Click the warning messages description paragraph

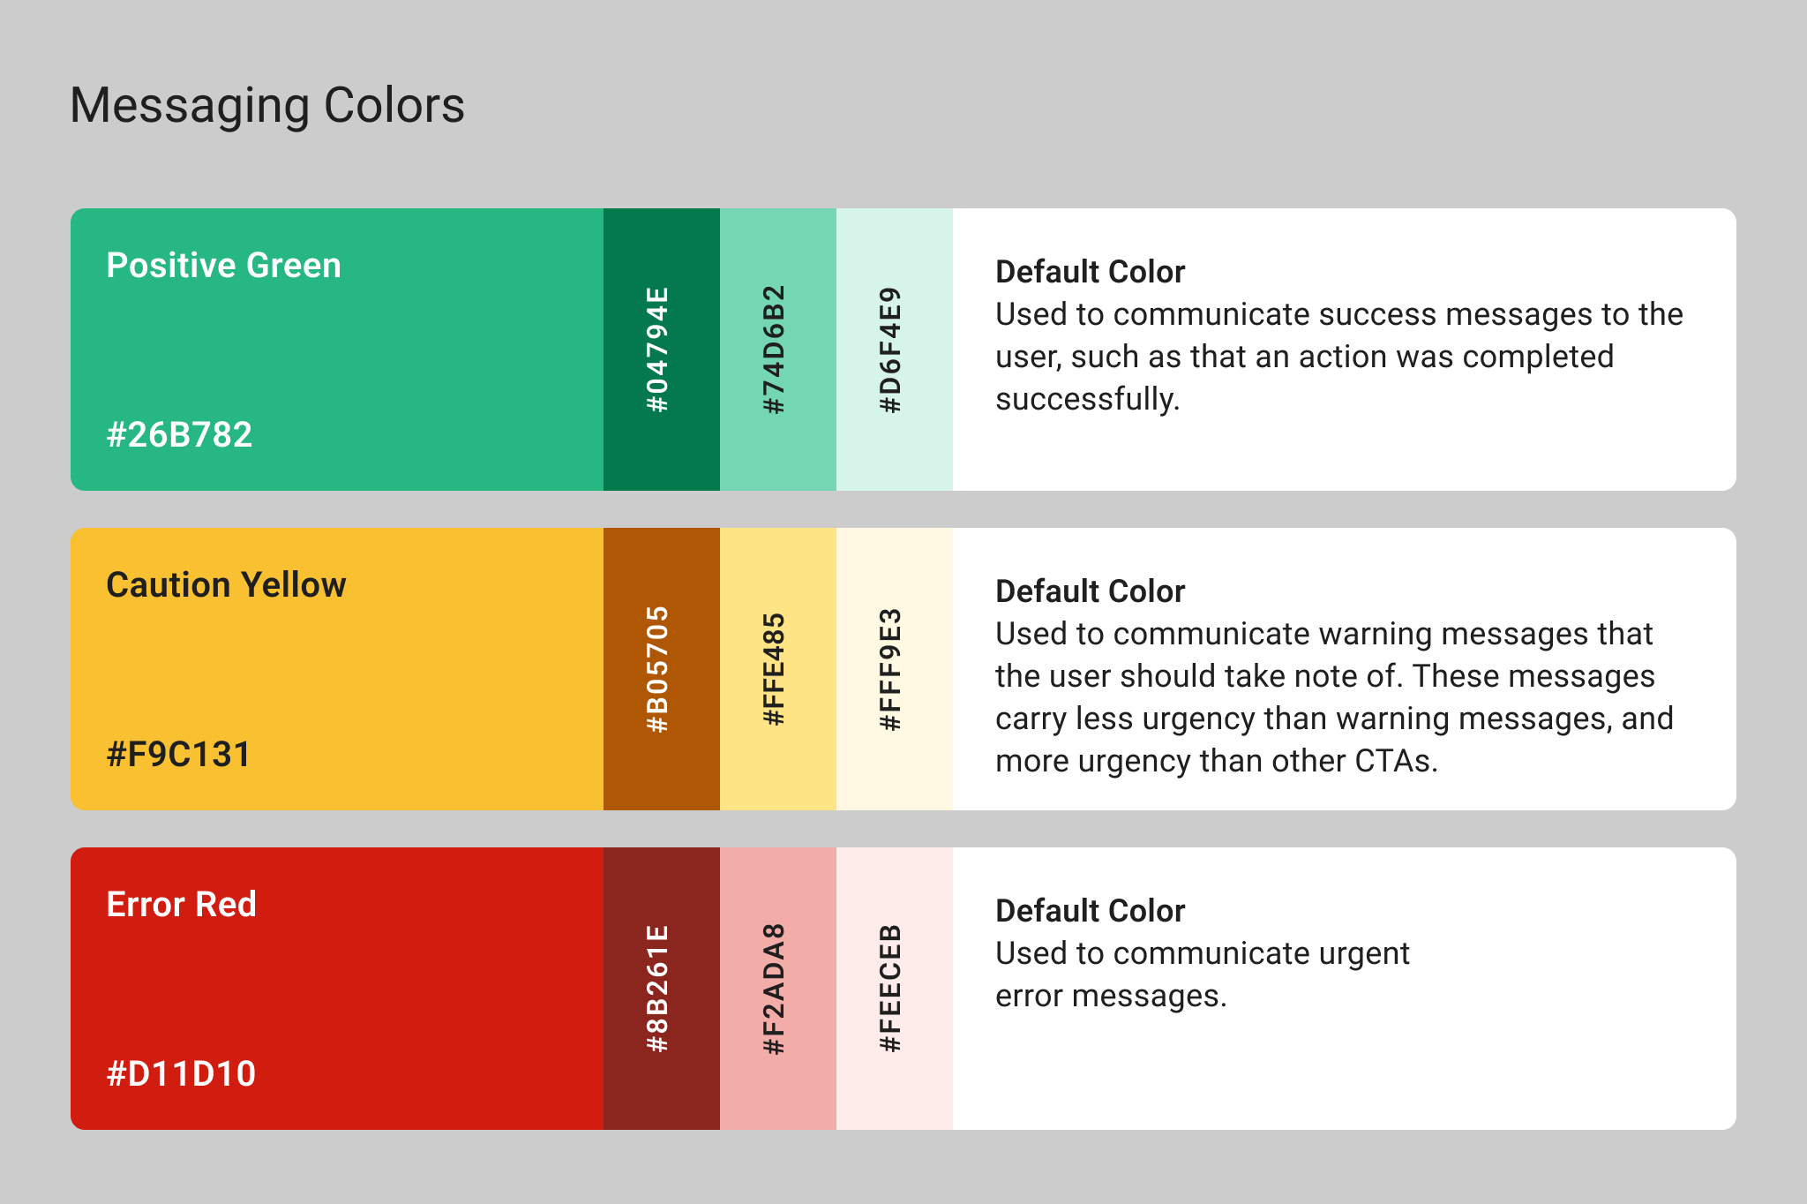(x=1333, y=697)
